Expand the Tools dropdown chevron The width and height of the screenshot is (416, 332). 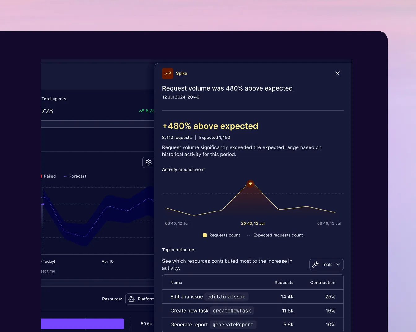[x=338, y=265]
